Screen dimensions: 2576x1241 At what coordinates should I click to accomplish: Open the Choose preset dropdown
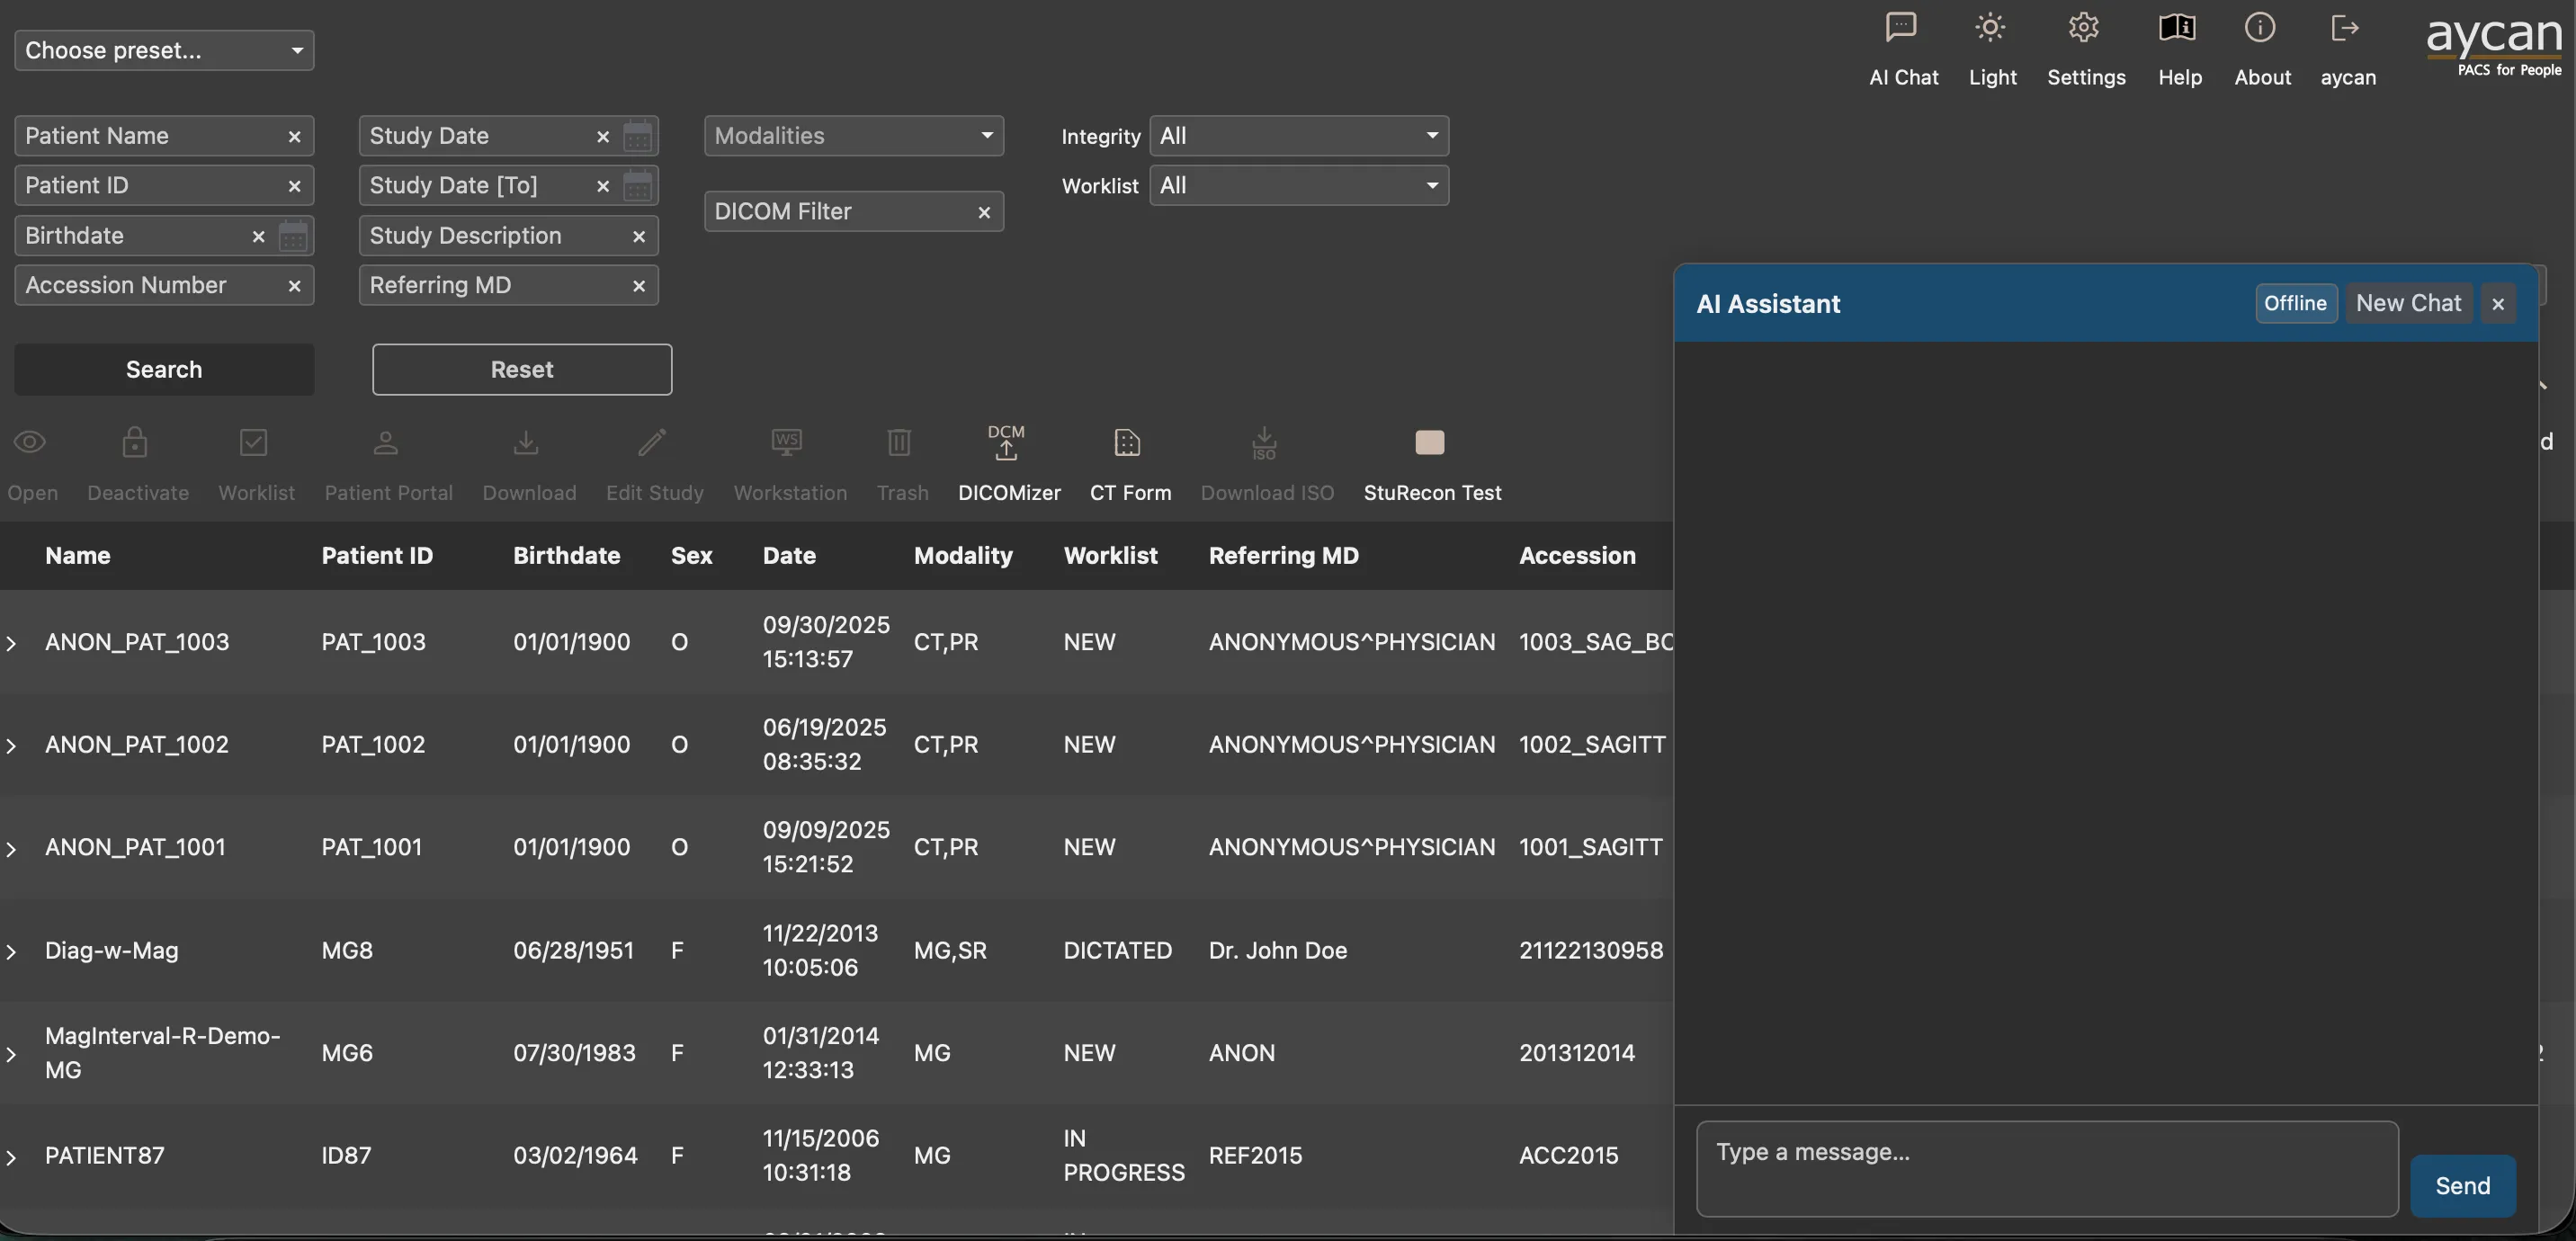click(x=164, y=50)
